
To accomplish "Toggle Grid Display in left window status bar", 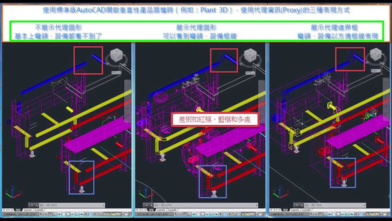I will pyautogui.click(x=50, y=214).
